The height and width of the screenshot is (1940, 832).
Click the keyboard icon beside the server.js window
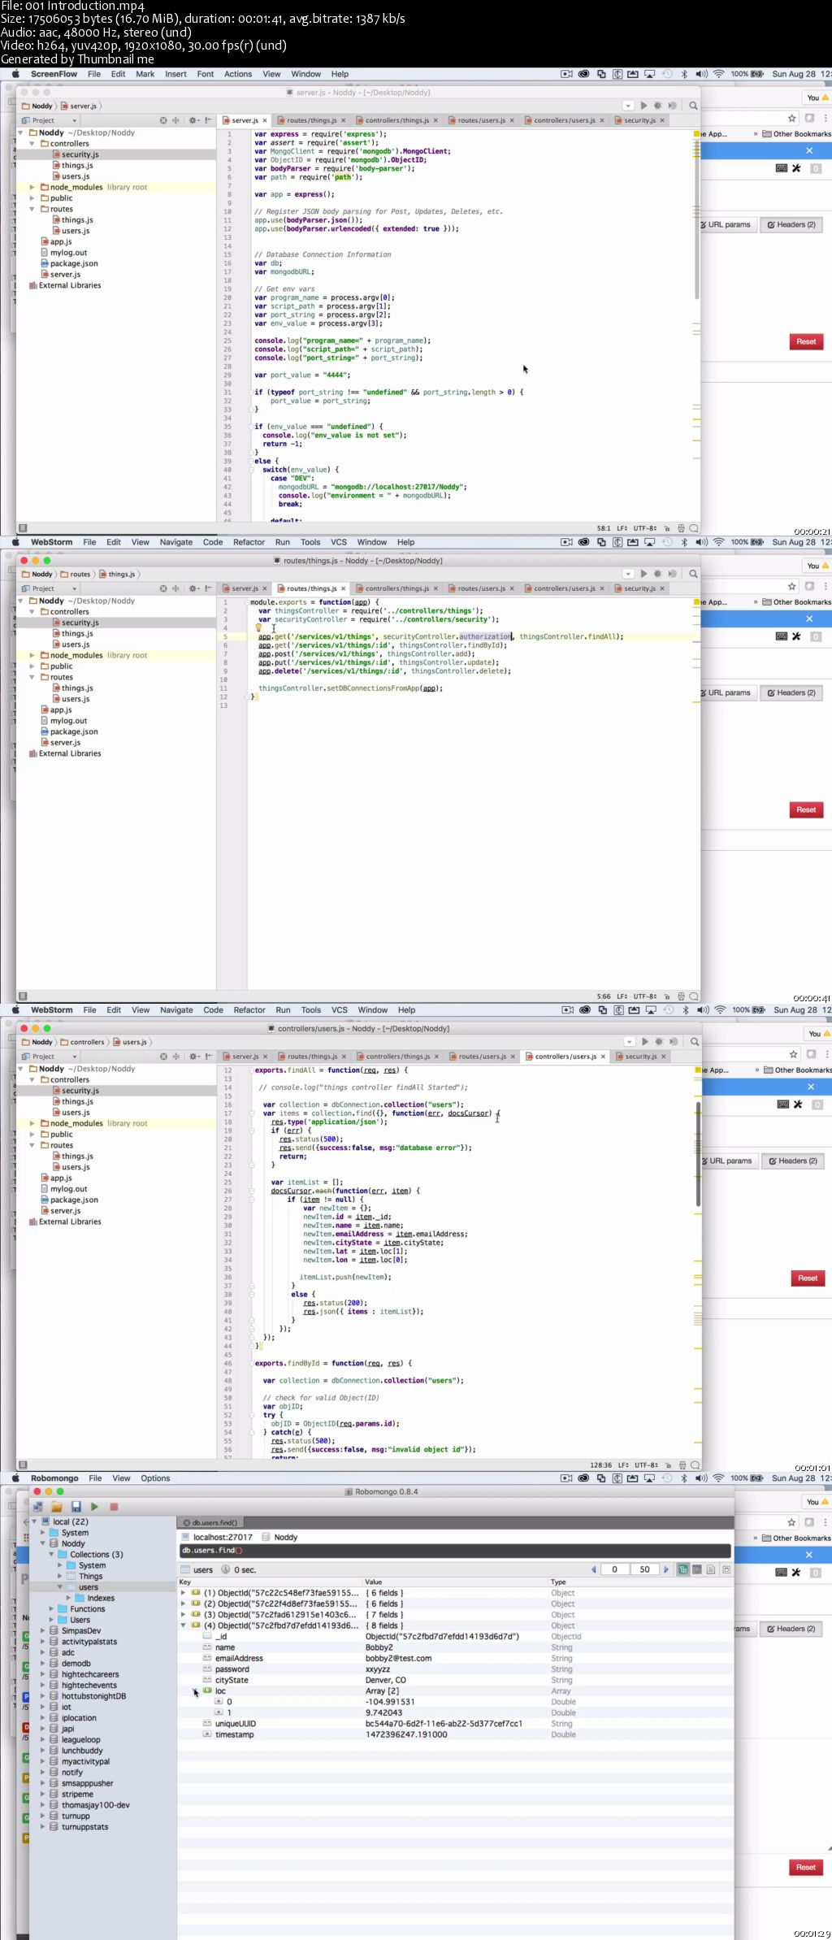tap(782, 168)
